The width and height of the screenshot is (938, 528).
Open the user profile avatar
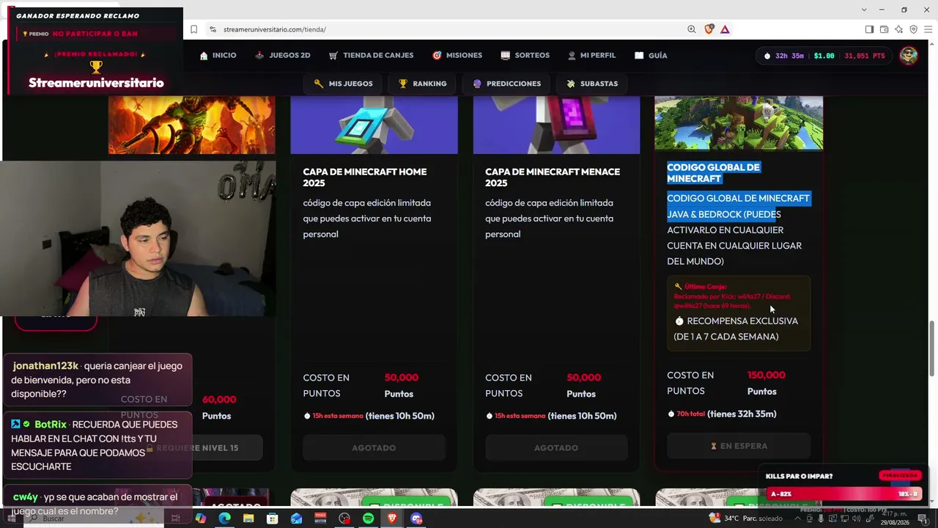(x=909, y=56)
